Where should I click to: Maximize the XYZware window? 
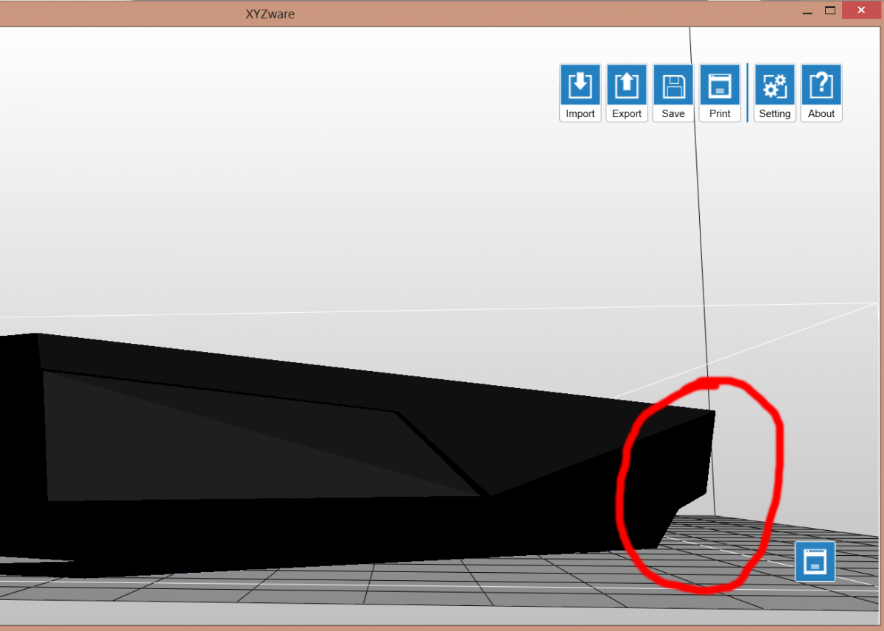pyautogui.click(x=830, y=10)
